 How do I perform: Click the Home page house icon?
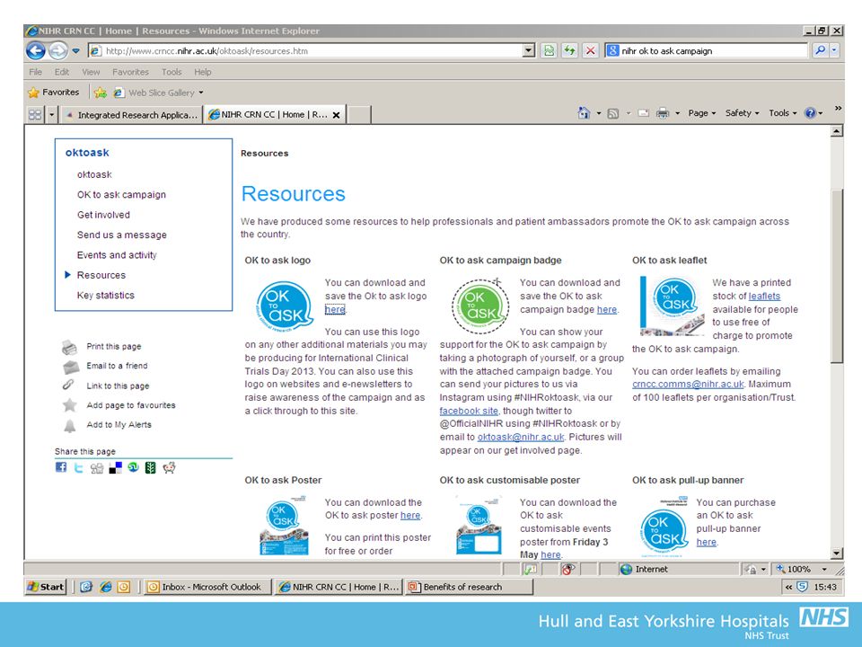[x=584, y=113]
